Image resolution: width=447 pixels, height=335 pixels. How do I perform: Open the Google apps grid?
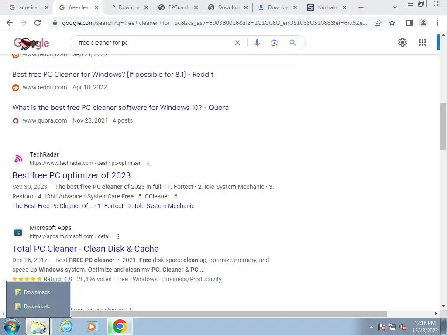[x=423, y=42]
